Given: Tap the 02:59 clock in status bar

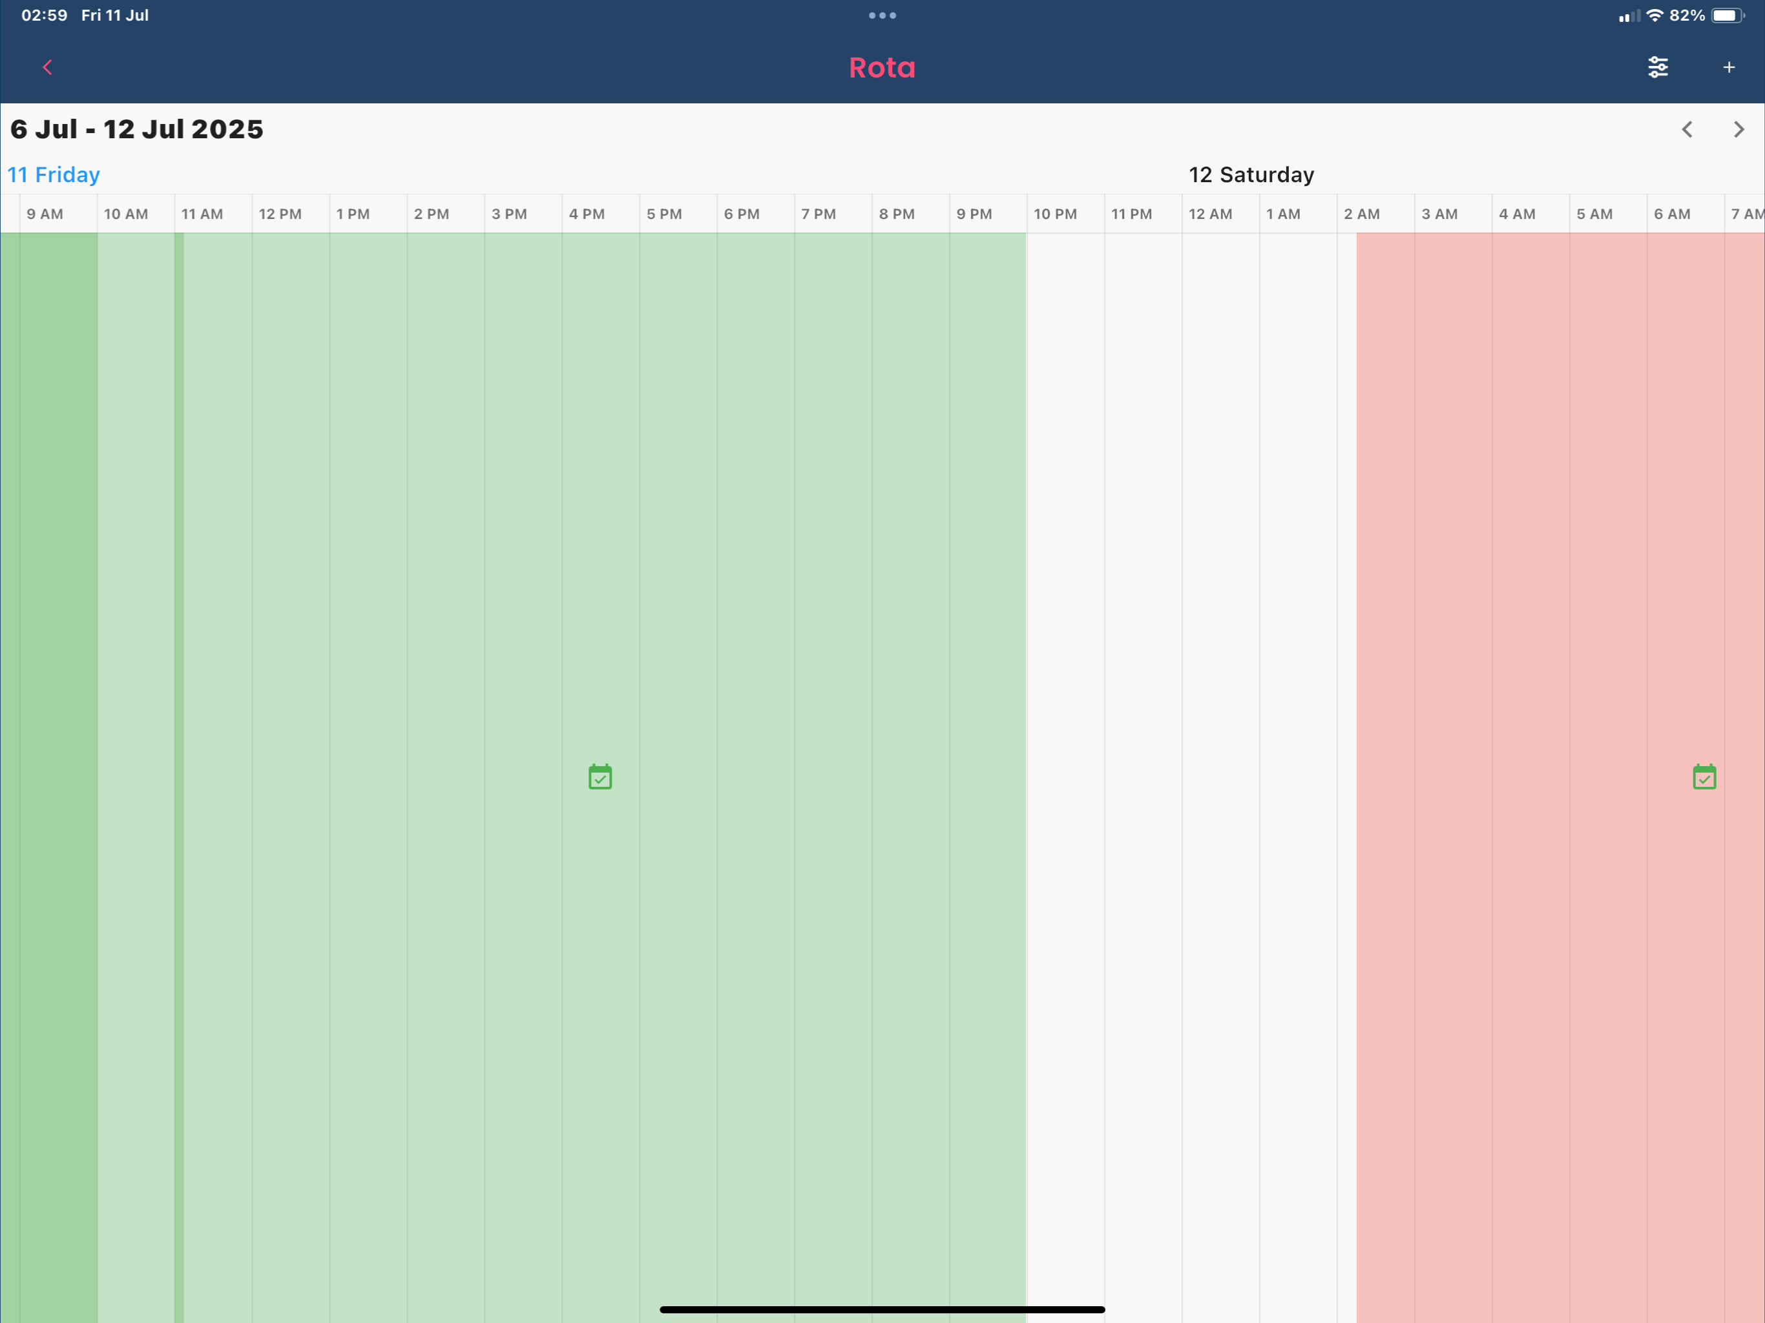Looking at the screenshot, I should [x=45, y=15].
